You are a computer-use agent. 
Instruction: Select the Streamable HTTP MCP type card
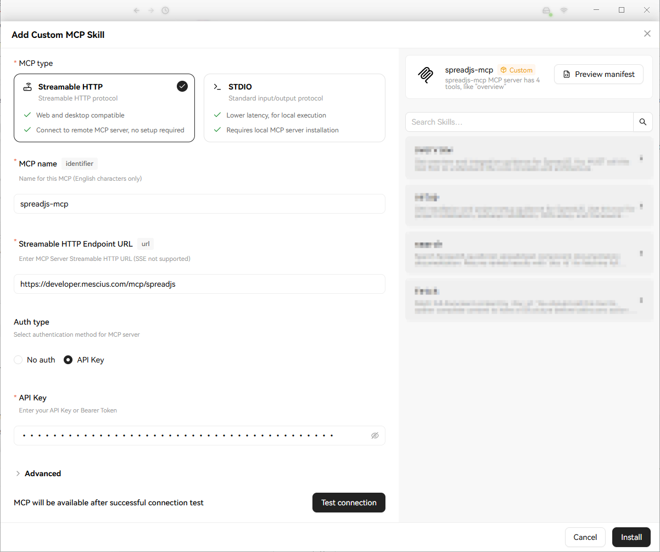[104, 108]
